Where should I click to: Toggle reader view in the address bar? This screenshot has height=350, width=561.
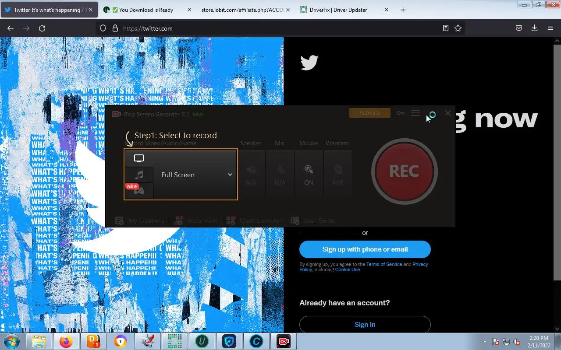coord(446,28)
